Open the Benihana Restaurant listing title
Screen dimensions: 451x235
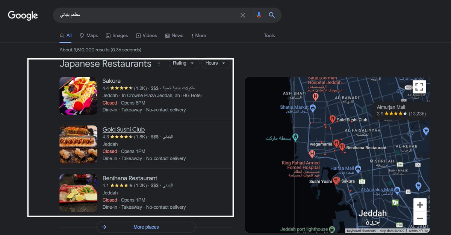[130, 178]
